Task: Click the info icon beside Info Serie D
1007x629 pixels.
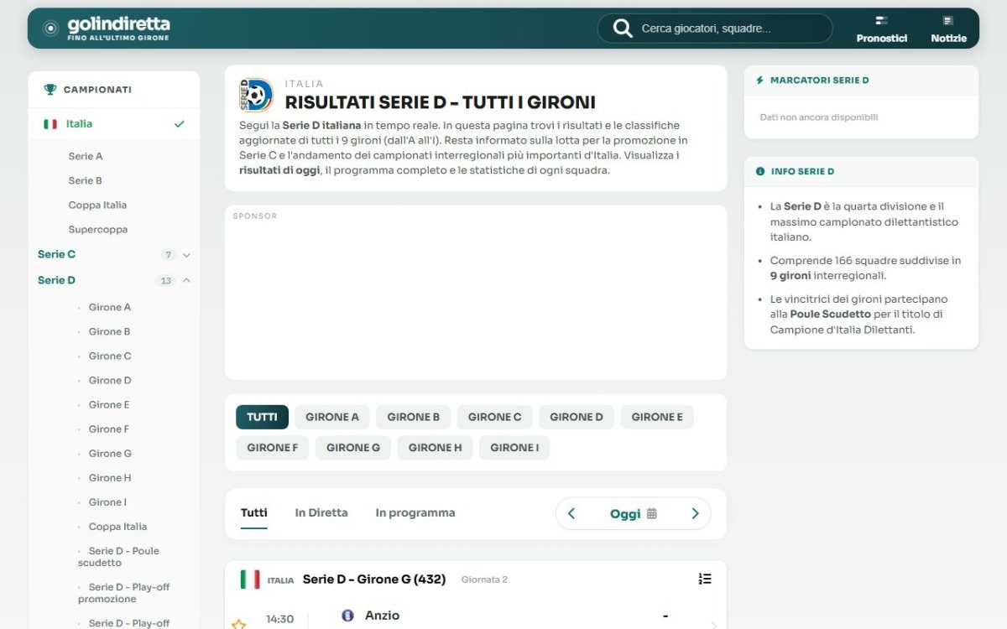Action: click(x=760, y=171)
